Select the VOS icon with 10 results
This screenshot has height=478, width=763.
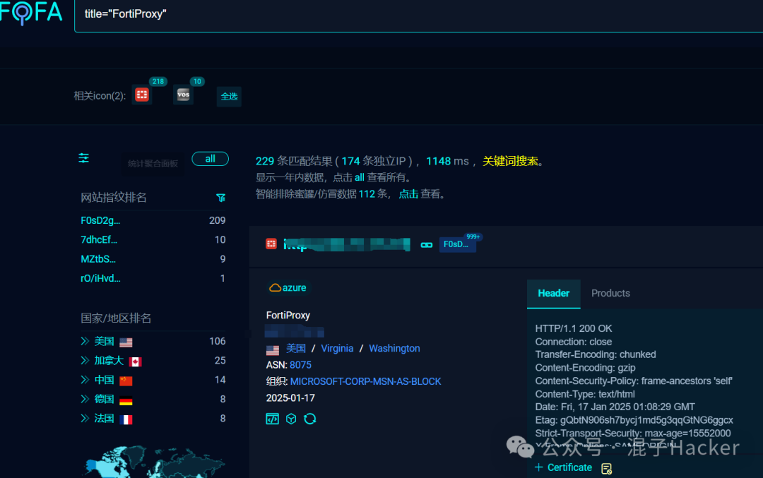tap(183, 95)
